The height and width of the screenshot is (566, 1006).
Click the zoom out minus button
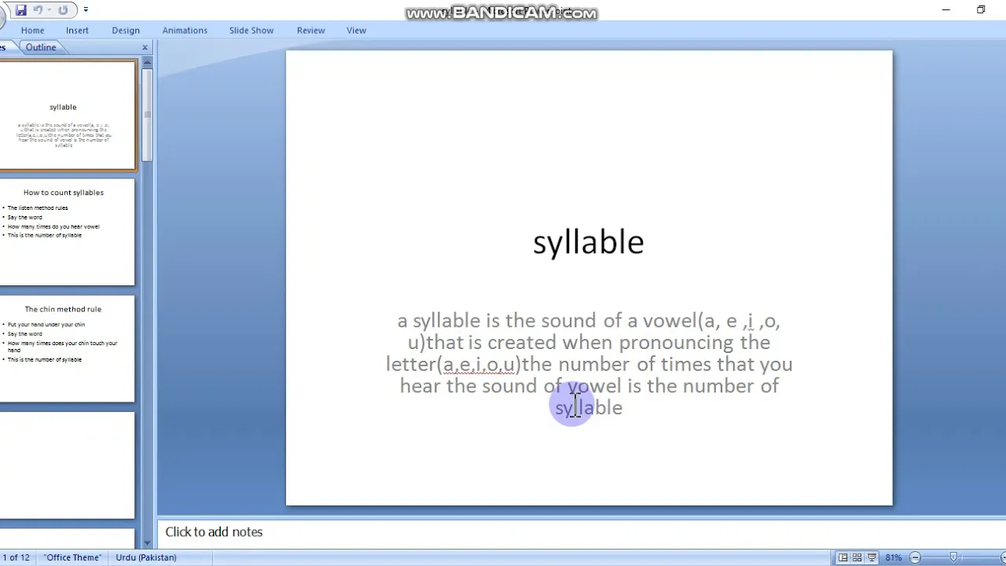pyautogui.click(x=915, y=557)
